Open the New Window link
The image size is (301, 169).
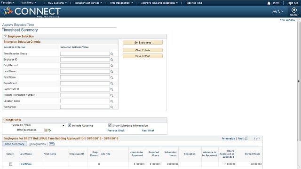[287, 20]
